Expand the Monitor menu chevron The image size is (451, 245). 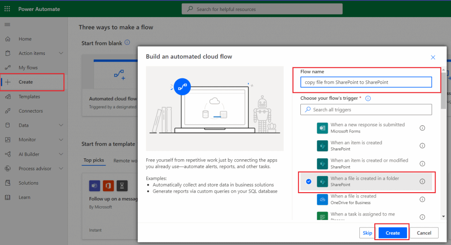tap(61, 139)
